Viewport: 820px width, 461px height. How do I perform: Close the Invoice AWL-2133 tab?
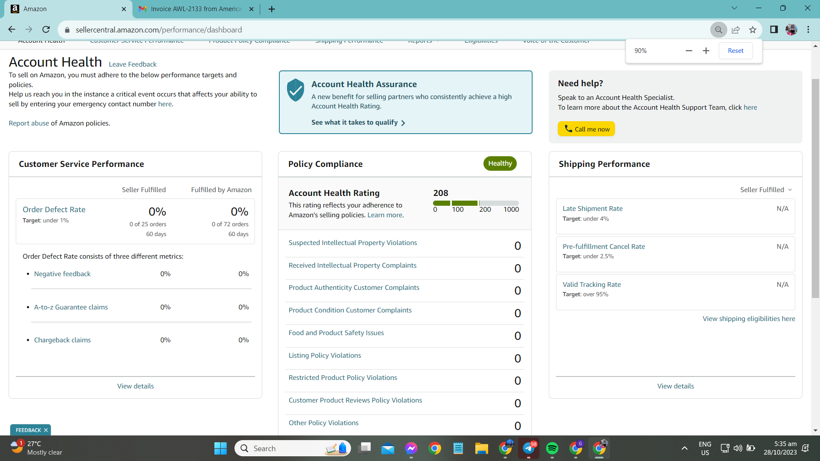click(251, 9)
